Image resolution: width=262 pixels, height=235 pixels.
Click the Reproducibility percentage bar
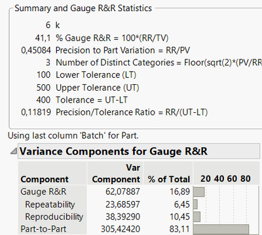tap(196, 217)
